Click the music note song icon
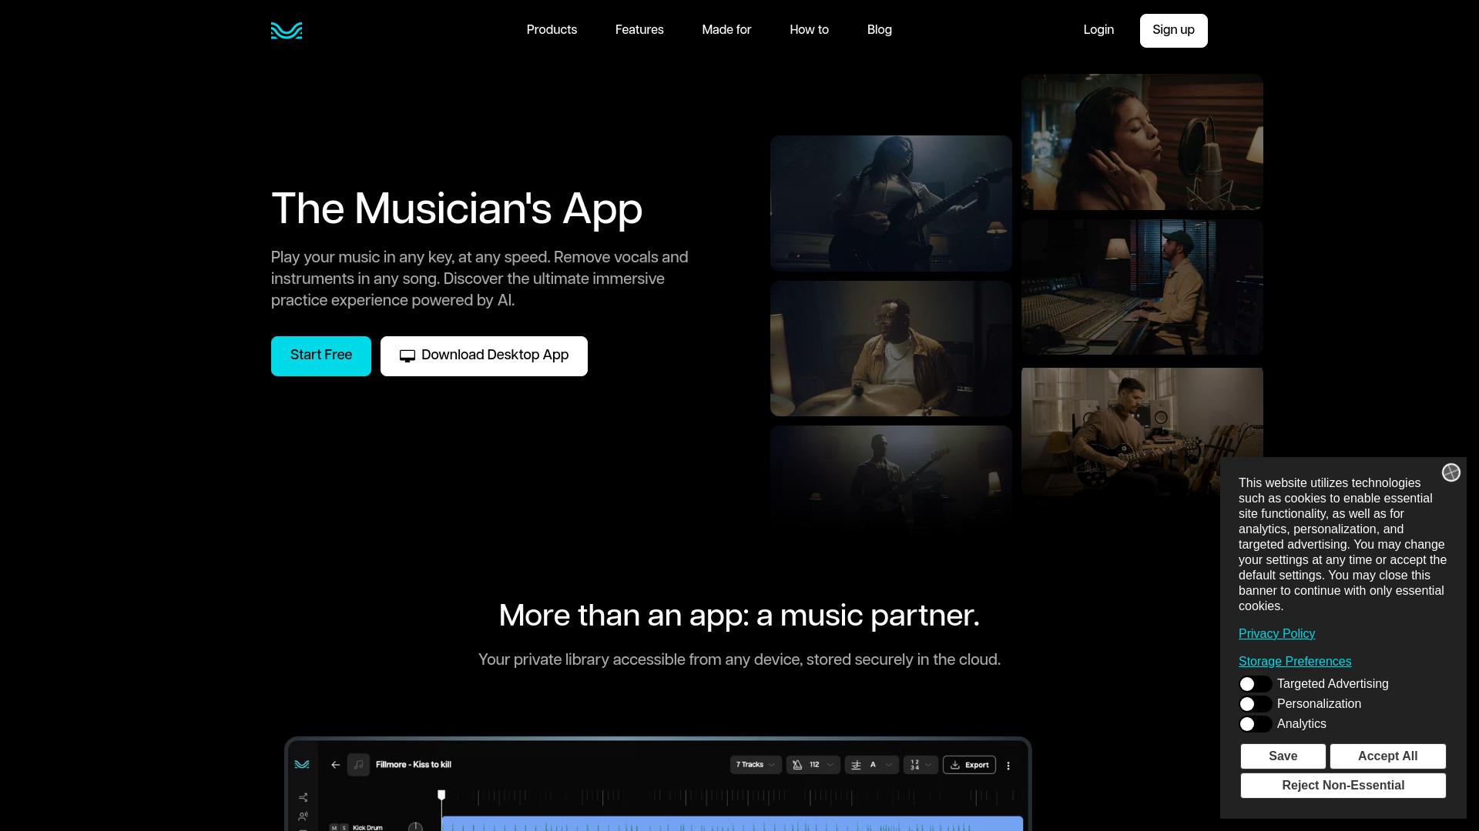Image resolution: width=1479 pixels, height=831 pixels. [x=358, y=765]
